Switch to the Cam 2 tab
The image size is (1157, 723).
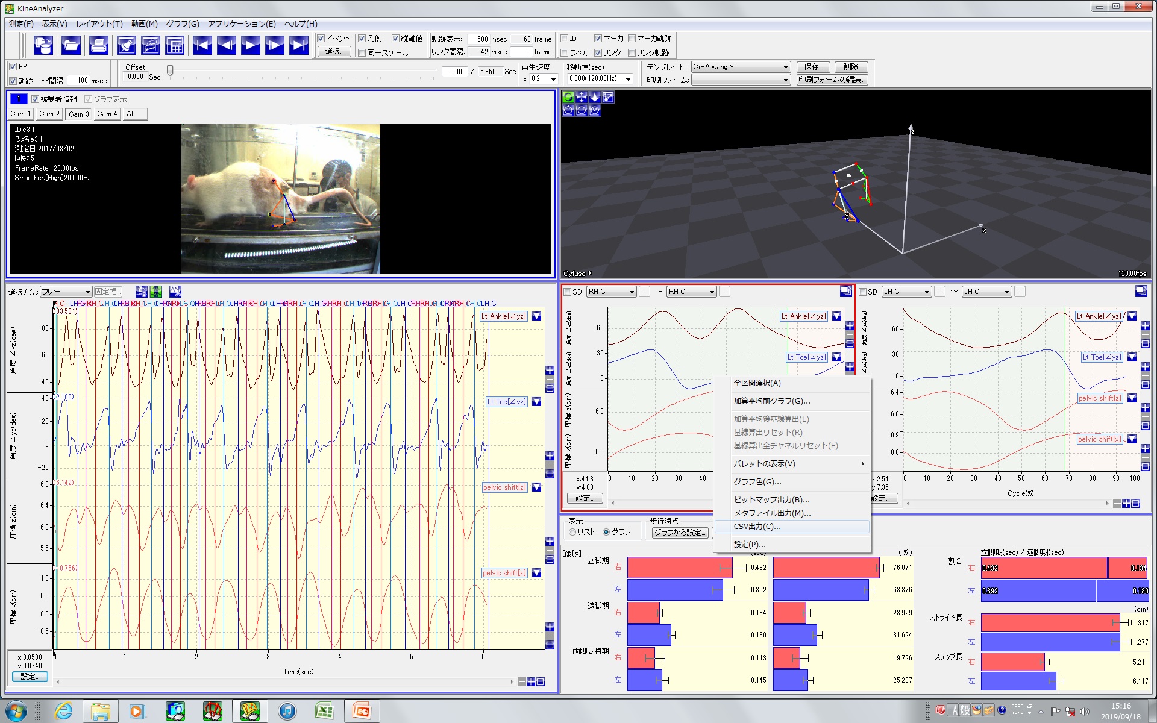coord(49,114)
